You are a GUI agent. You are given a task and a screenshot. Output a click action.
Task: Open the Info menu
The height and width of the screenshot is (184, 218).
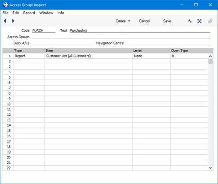click(x=61, y=13)
